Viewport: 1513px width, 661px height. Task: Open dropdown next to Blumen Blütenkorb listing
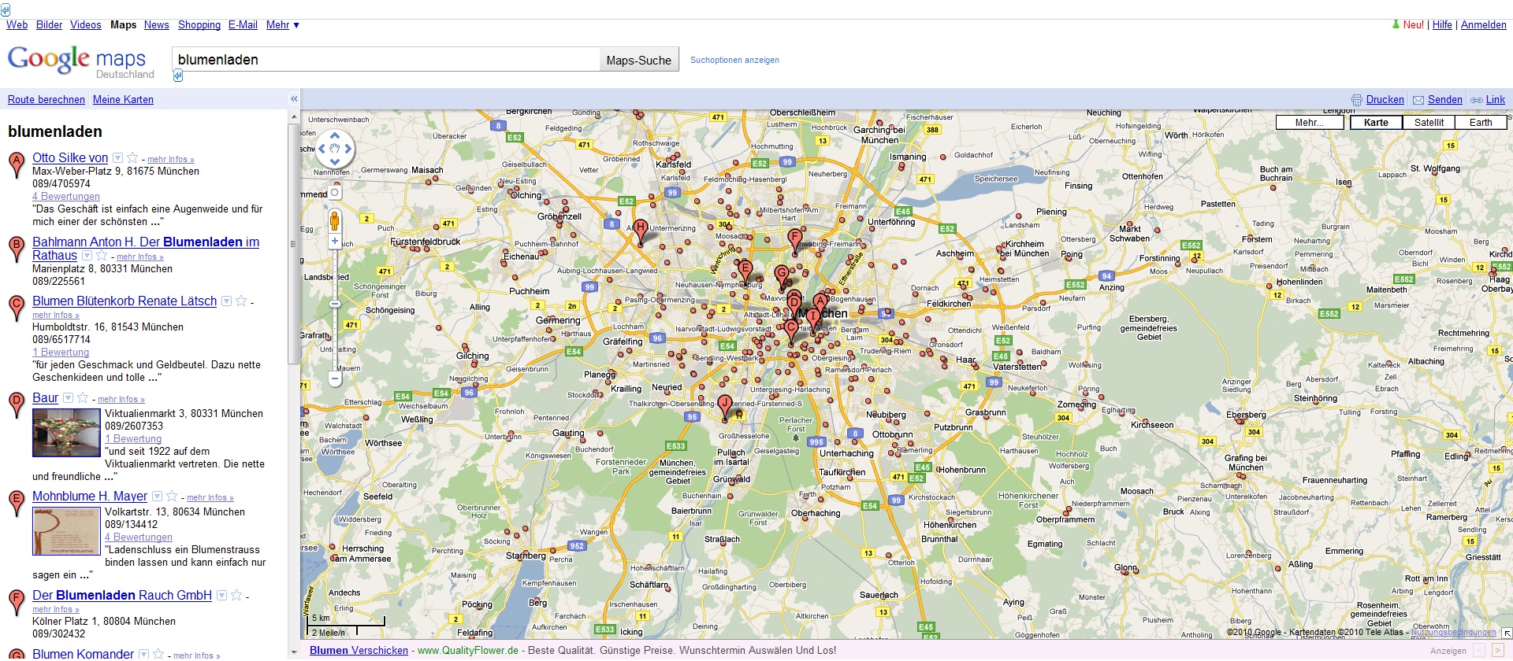(x=226, y=301)
